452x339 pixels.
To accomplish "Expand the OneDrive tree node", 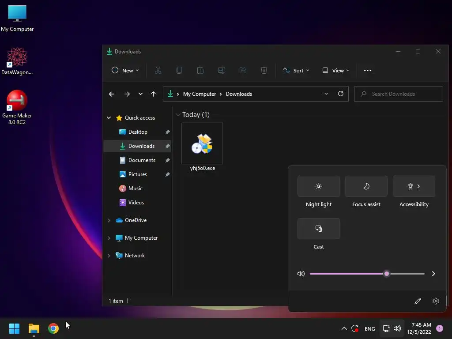I will [109, 220].
